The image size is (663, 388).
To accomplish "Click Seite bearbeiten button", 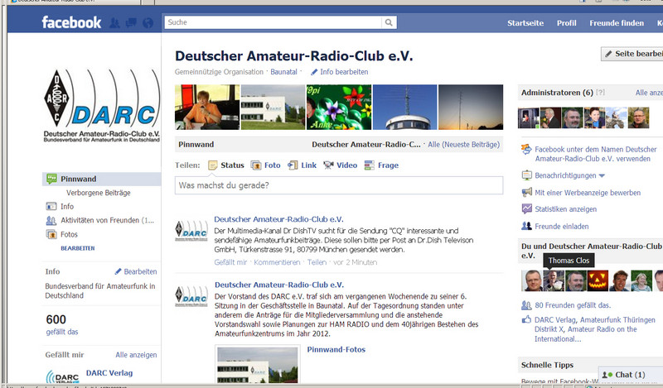I will click(632, 54).
